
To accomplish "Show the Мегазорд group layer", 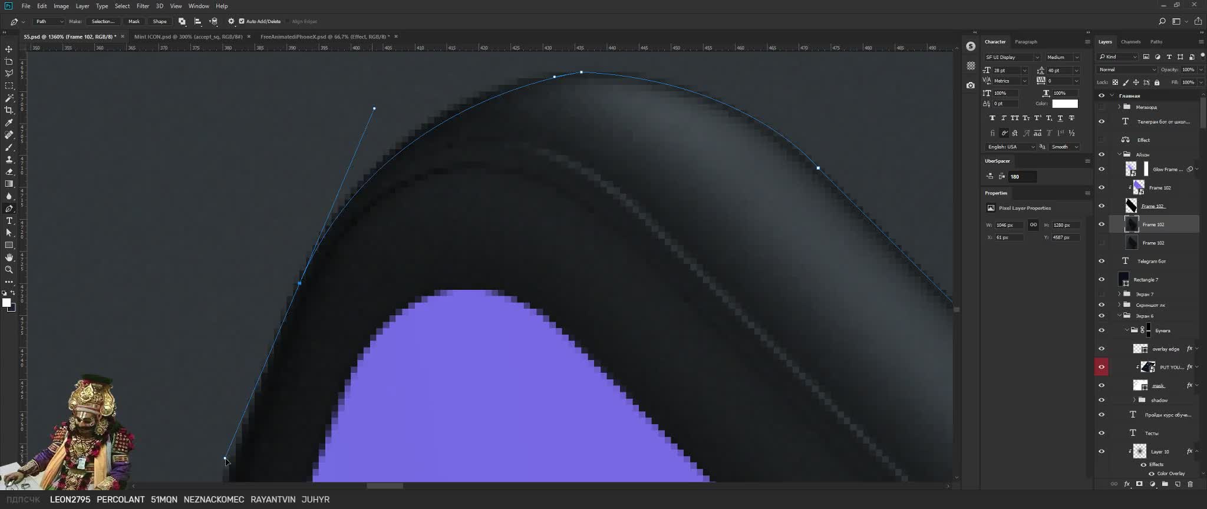I will [x=1101, y=107].
